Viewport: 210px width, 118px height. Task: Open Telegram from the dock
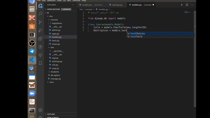[x=32, y=51]
